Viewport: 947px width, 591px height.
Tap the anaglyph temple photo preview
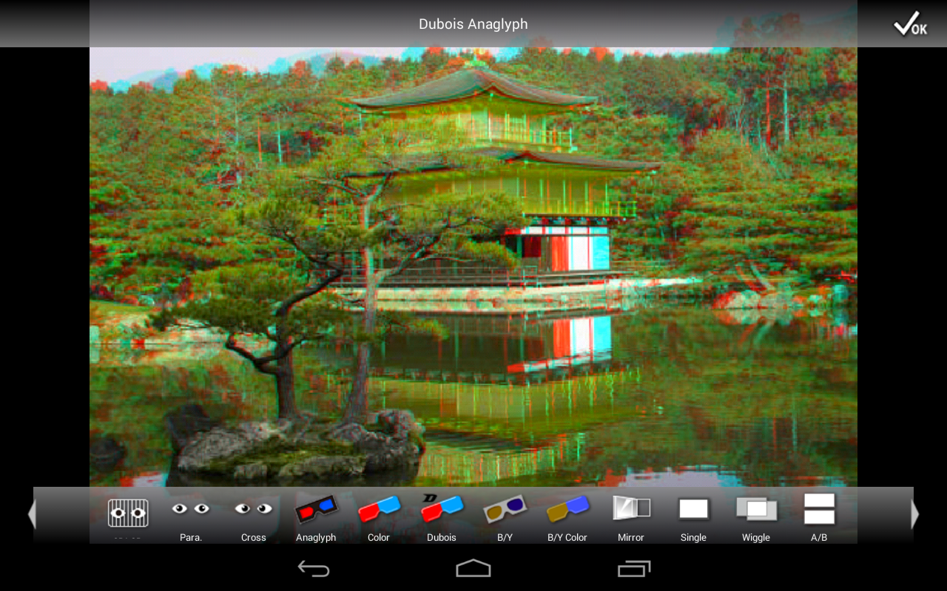[x=473, y=266]
